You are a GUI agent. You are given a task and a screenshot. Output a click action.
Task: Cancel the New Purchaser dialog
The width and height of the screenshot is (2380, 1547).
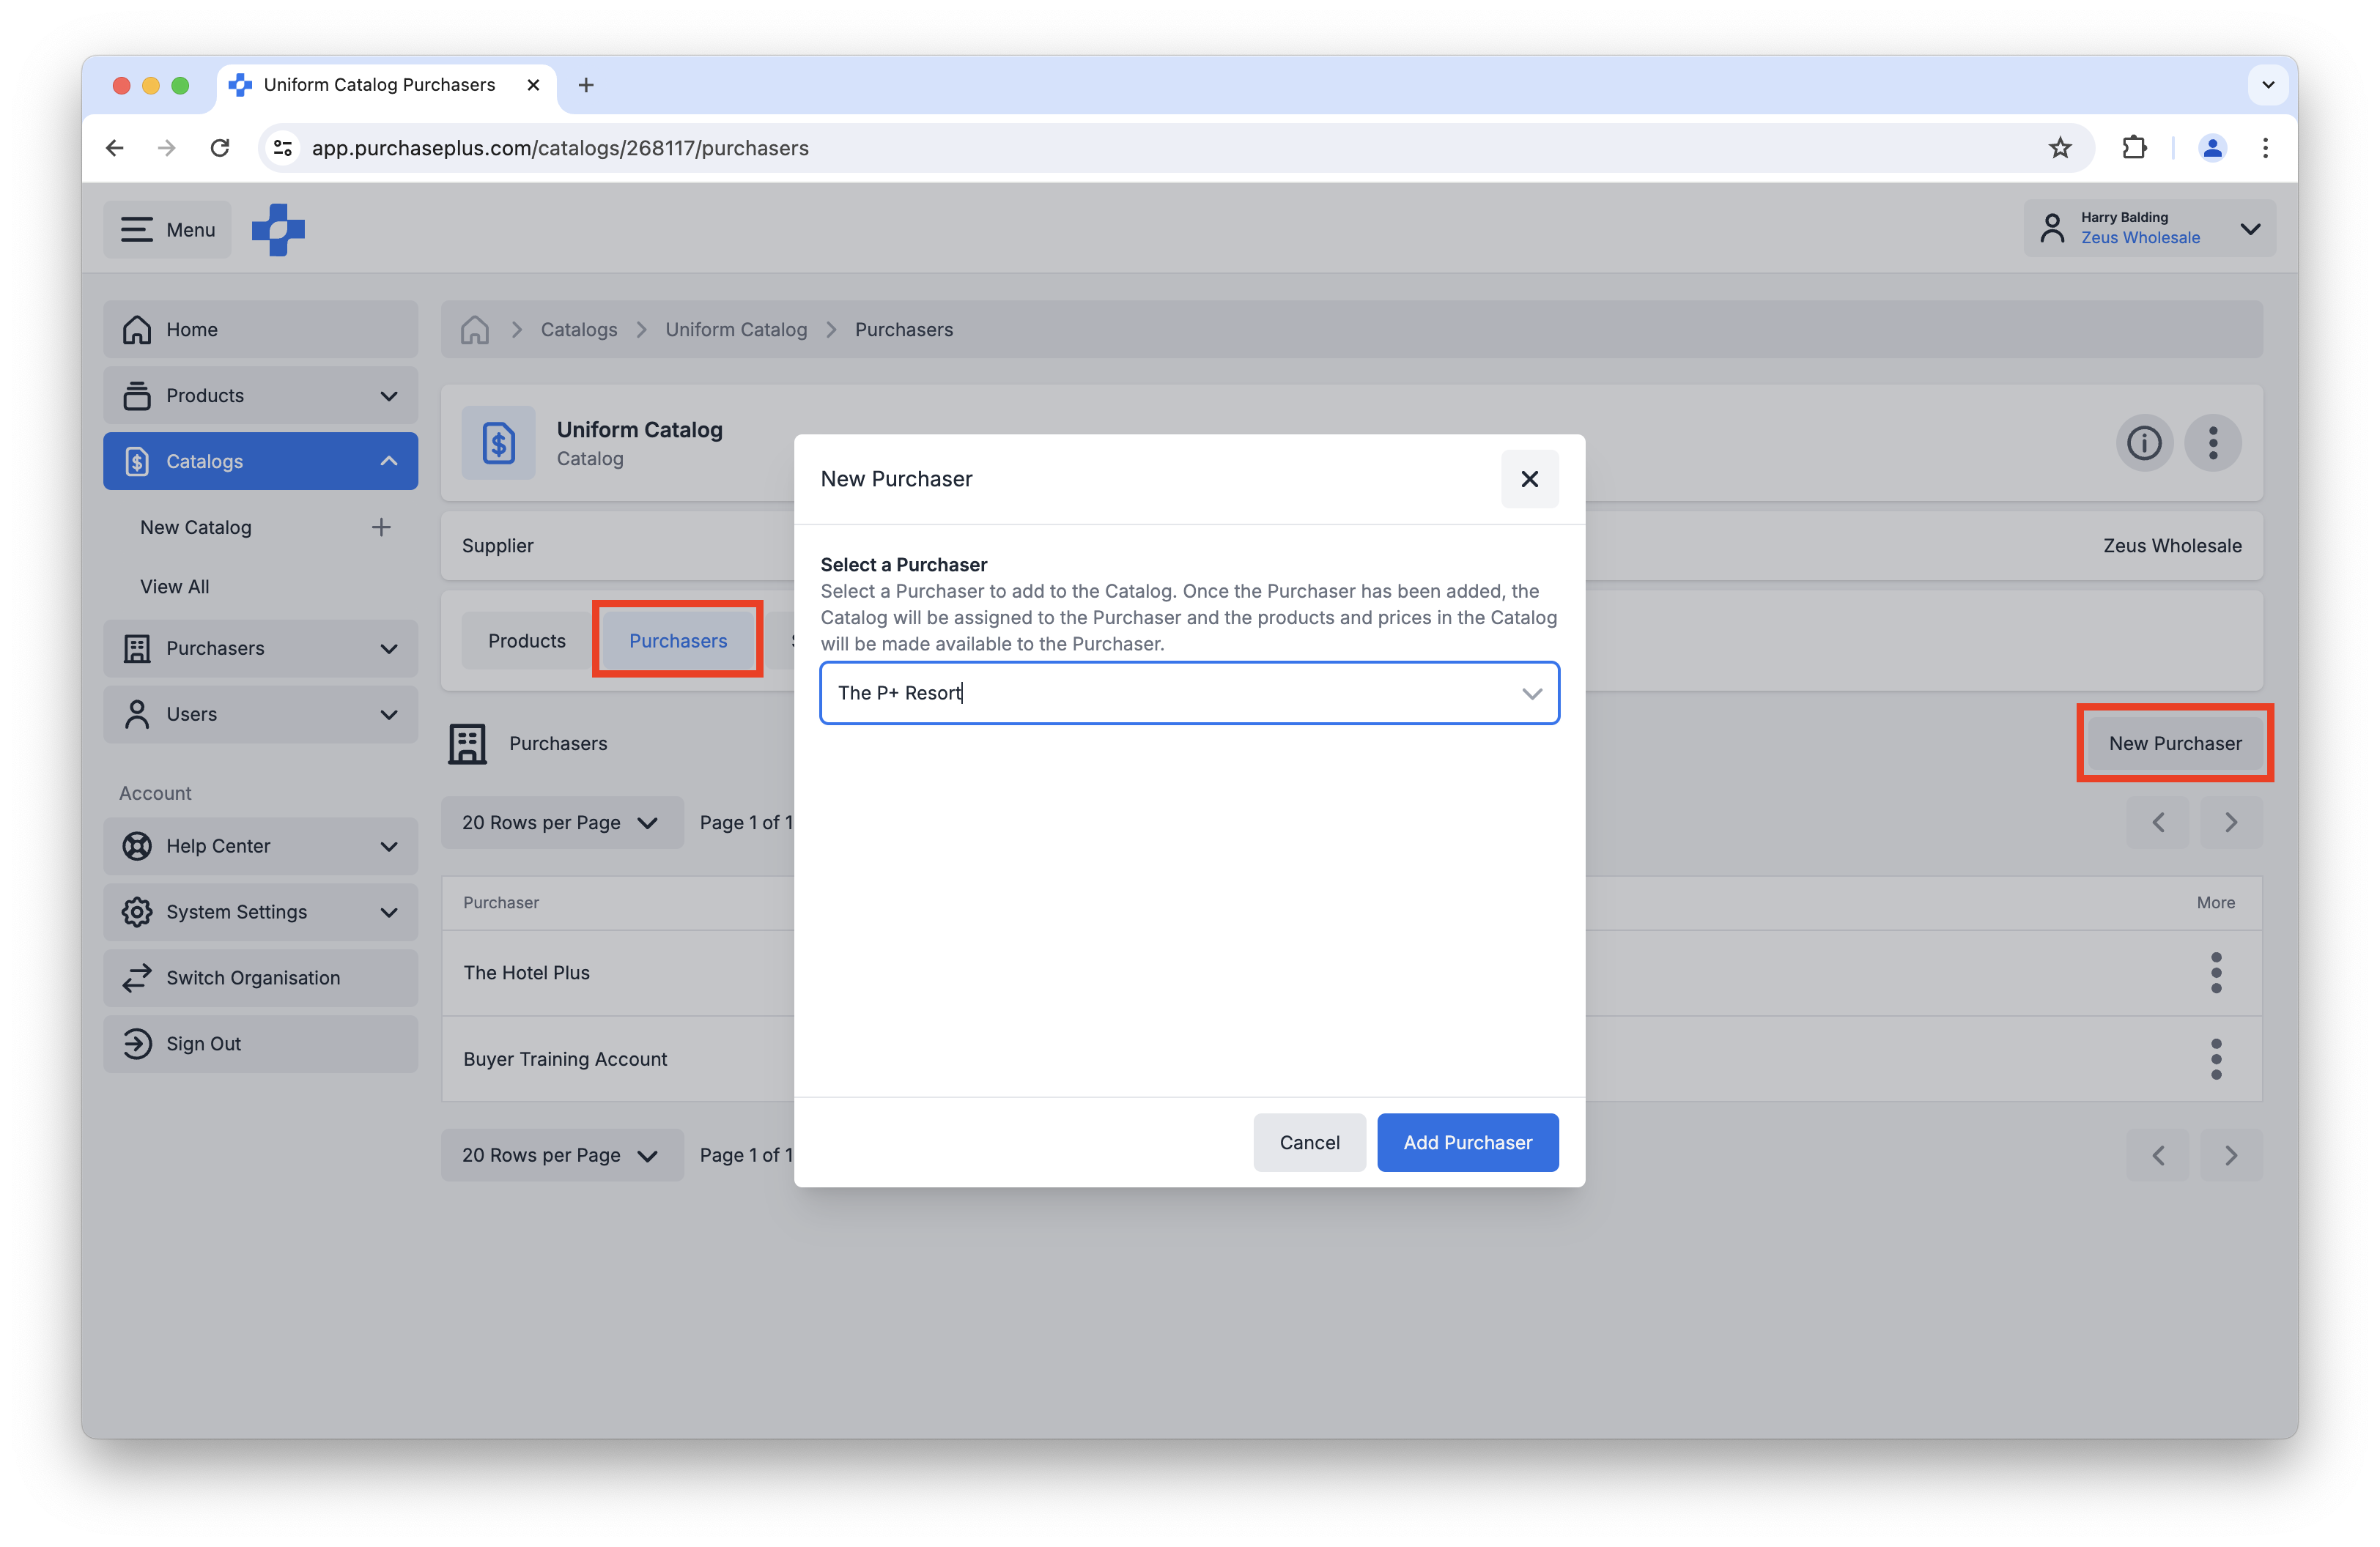pyautogui.click(x=1309, y=1142)
